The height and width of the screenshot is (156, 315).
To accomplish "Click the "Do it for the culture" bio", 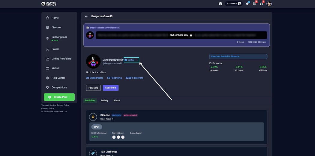I will [x=96, y=72].
